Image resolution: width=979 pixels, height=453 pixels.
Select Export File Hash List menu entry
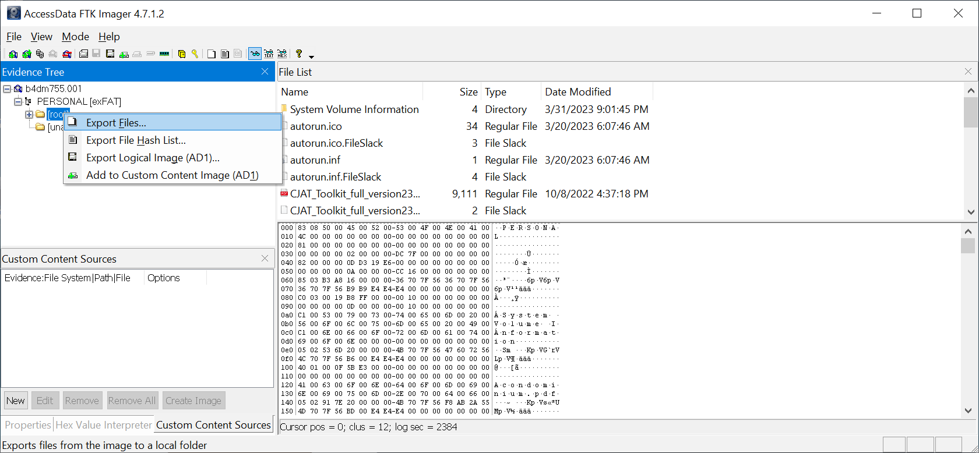point(136,140)
